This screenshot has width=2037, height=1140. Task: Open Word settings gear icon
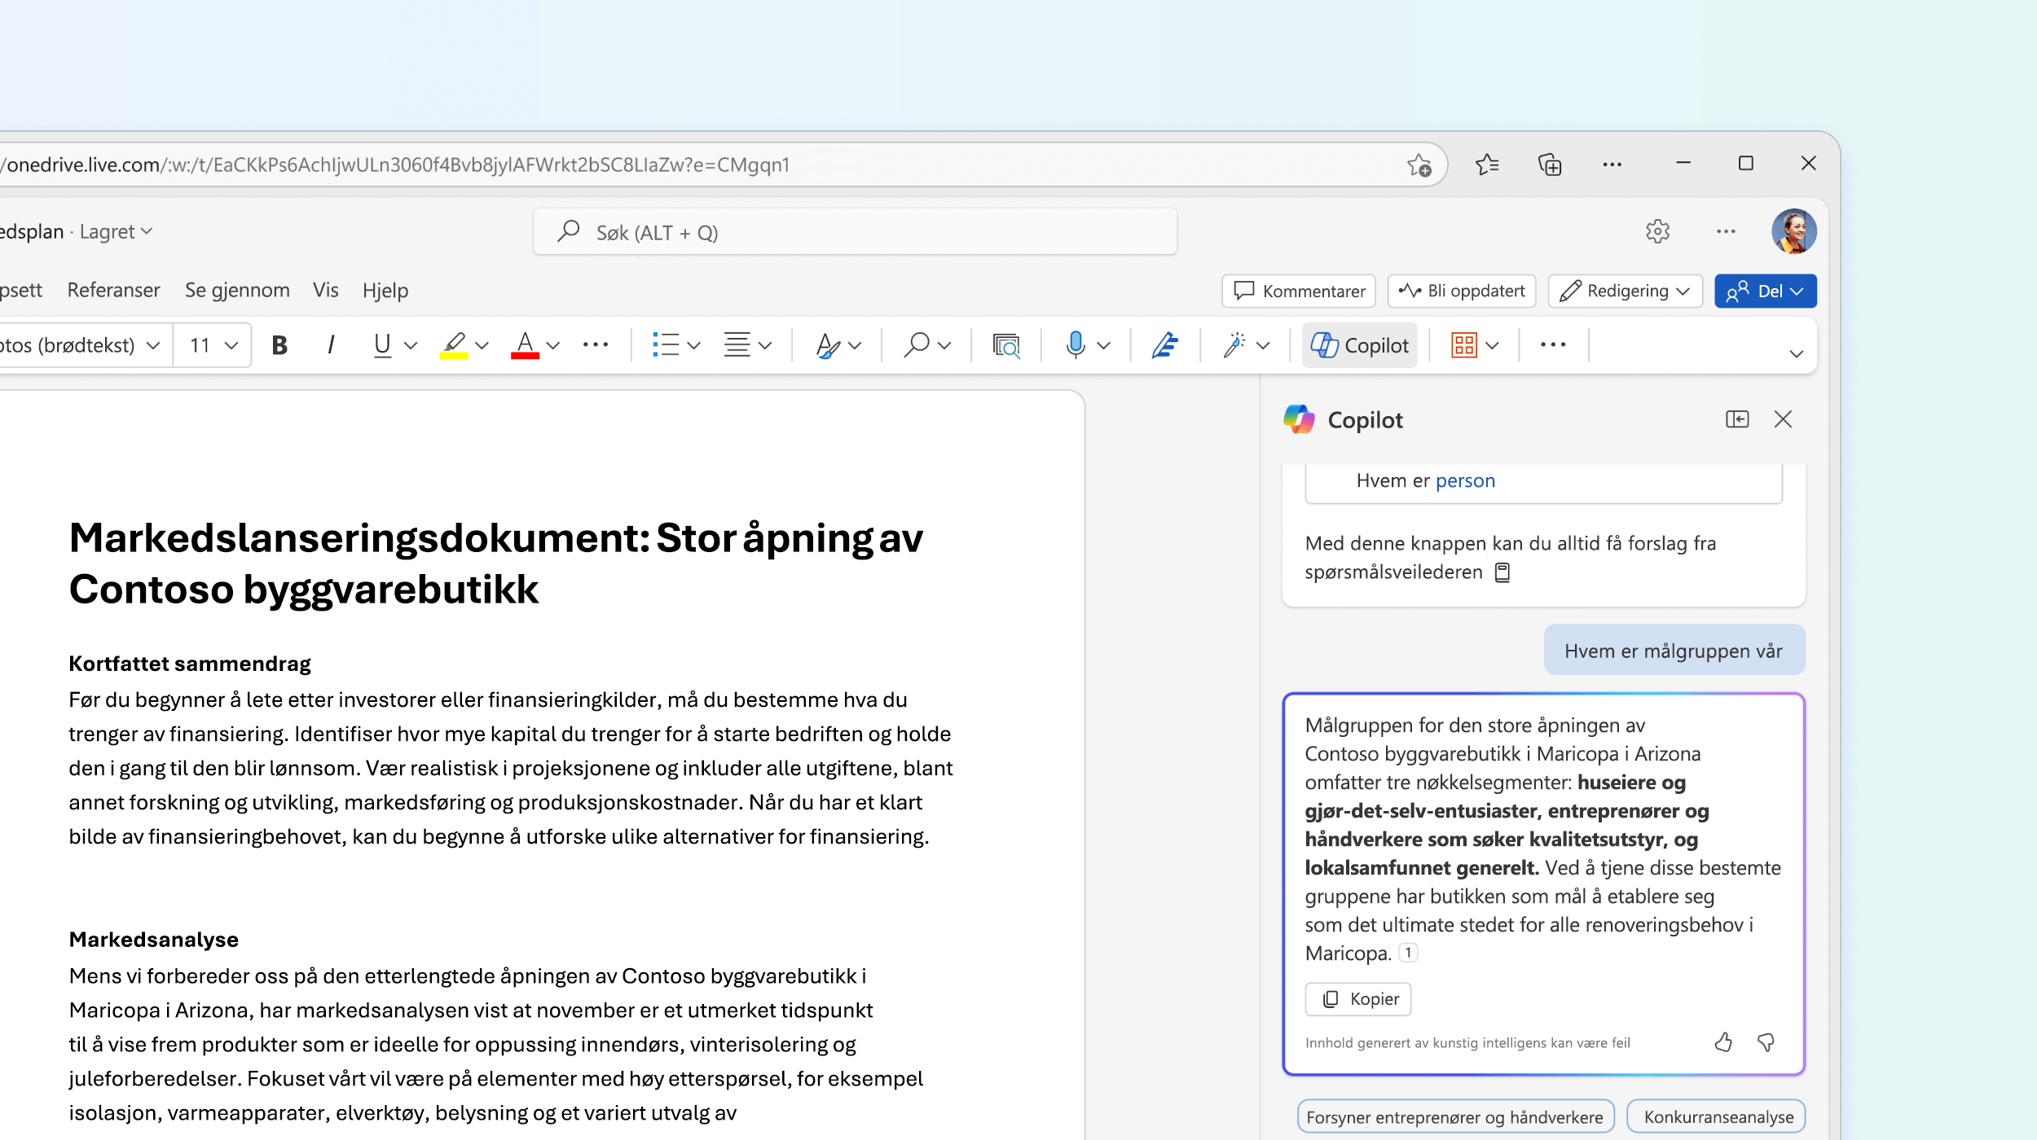(x=1658, y=232)
